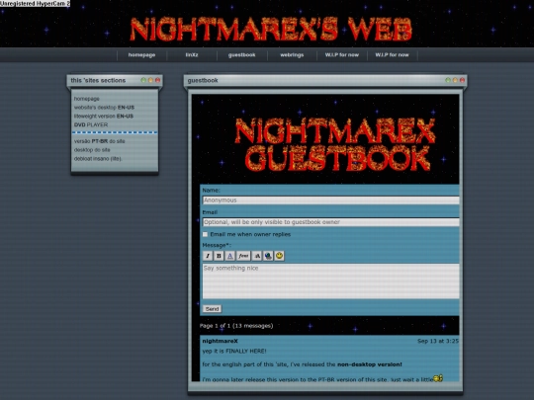Click the yellow button on guestbook window
The image size is (534, 400).
click(455, 80)
